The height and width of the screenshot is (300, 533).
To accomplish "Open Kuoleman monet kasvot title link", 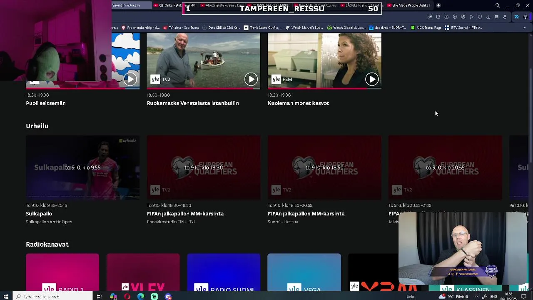I will 298,103.
